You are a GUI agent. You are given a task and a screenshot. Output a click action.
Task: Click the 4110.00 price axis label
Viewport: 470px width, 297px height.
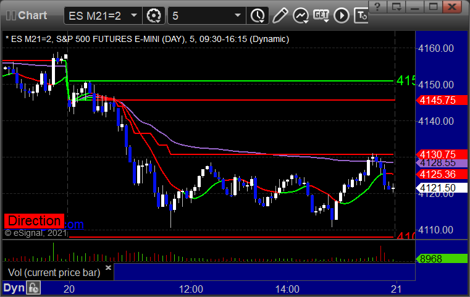436,230
